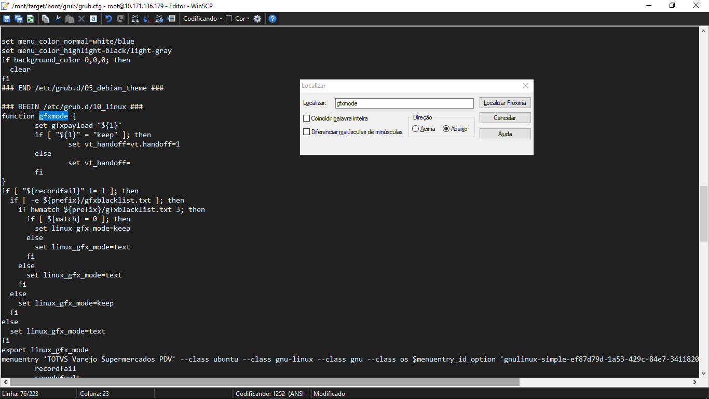
Task: Open the Cor color dropdown
Action: point(239,19)
